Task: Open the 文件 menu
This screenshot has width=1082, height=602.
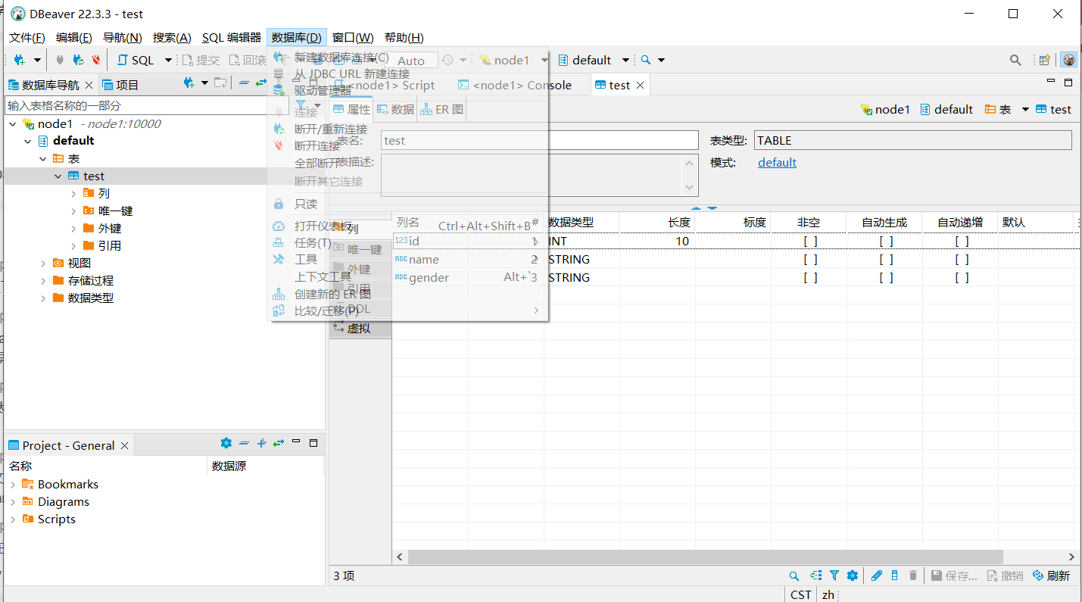Action: coord(27,38)
